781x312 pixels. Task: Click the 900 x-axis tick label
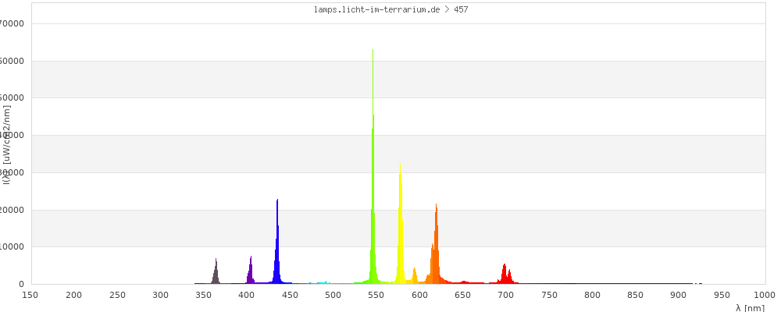point(679,295)
